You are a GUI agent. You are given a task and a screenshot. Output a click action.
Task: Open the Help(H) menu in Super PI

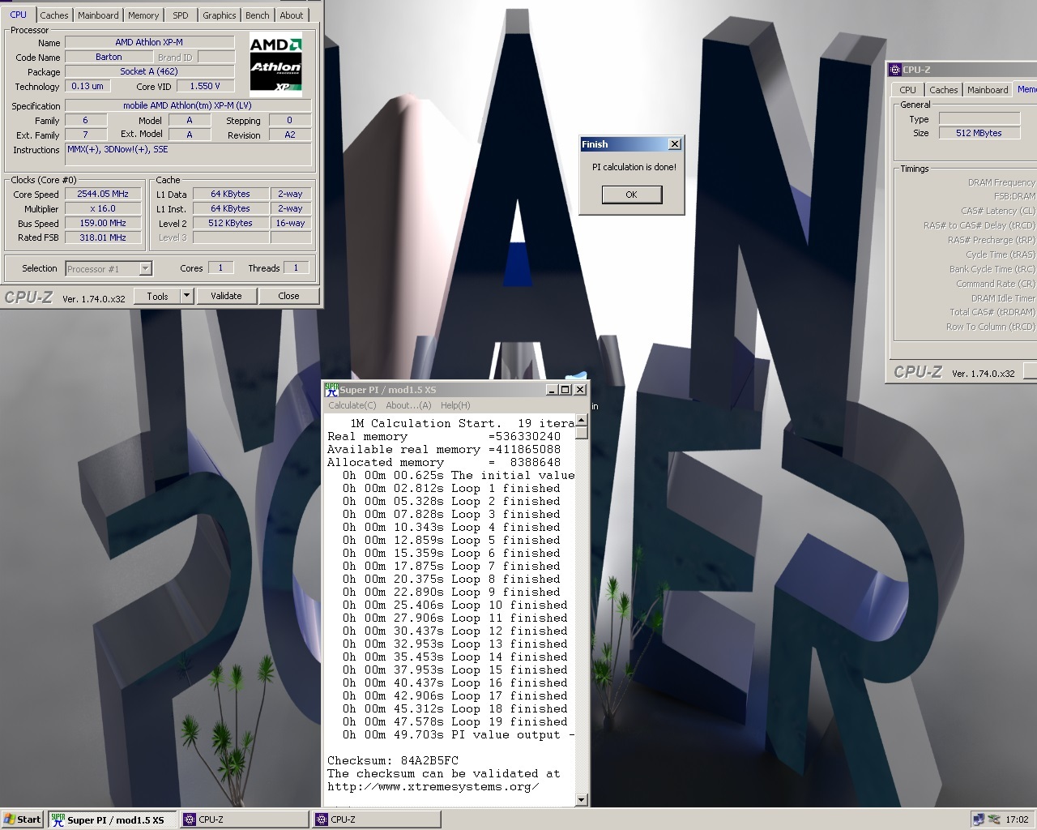tap(455, 405)
